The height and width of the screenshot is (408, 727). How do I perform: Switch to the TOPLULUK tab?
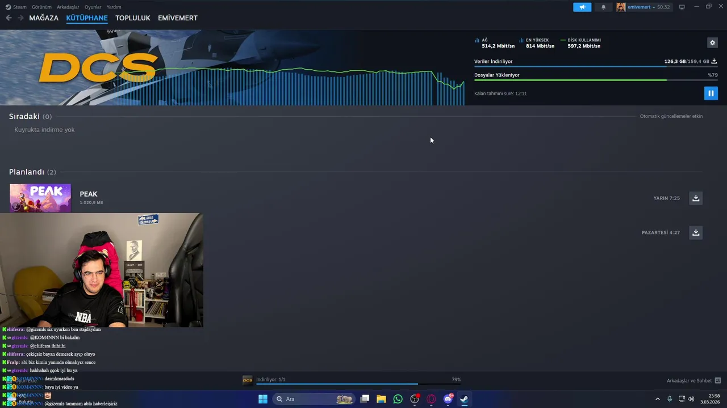(132, 18)
